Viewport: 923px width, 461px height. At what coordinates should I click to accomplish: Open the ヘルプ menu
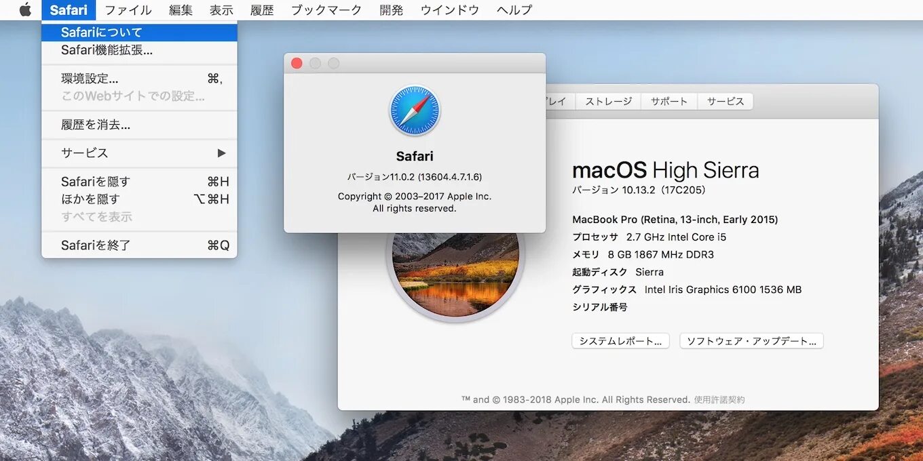514,9
